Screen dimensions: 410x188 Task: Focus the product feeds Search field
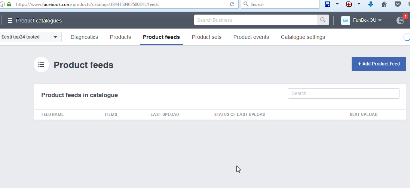click(x=343, y=93)
